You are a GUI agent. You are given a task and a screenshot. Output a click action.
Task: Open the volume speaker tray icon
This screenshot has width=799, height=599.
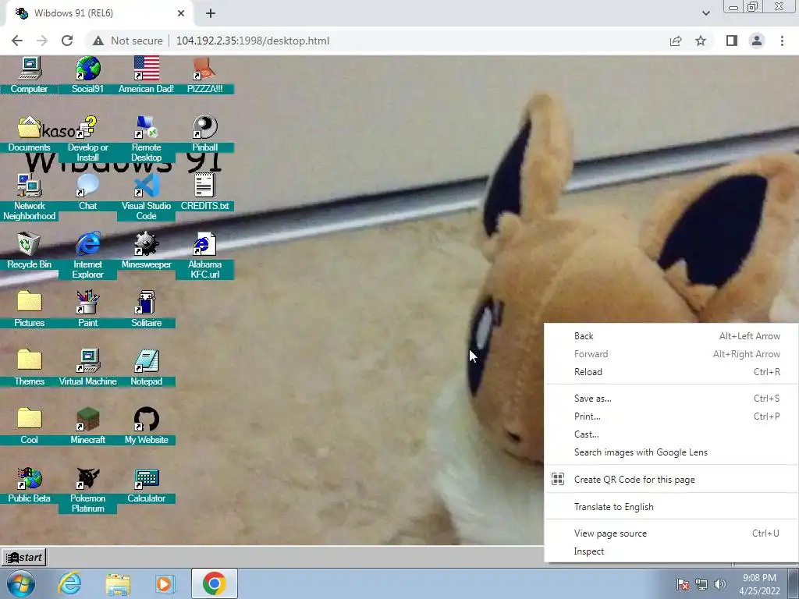tap(719, 584)
